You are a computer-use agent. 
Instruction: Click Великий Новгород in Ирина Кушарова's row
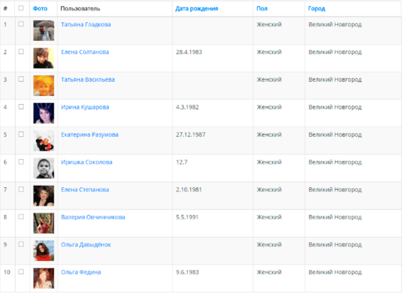coord(335,107)
